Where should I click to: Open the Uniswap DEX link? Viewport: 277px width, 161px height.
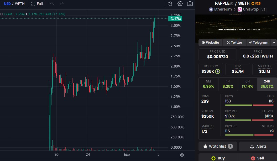(248, 9)
